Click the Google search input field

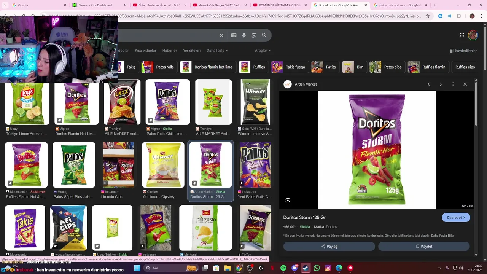[x=167, y=35]
